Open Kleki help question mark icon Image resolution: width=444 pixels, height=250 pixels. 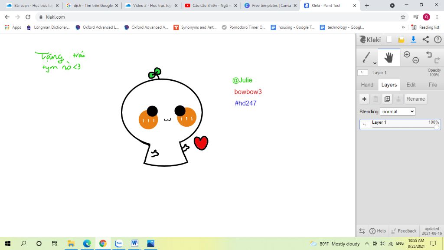[437, 39]
